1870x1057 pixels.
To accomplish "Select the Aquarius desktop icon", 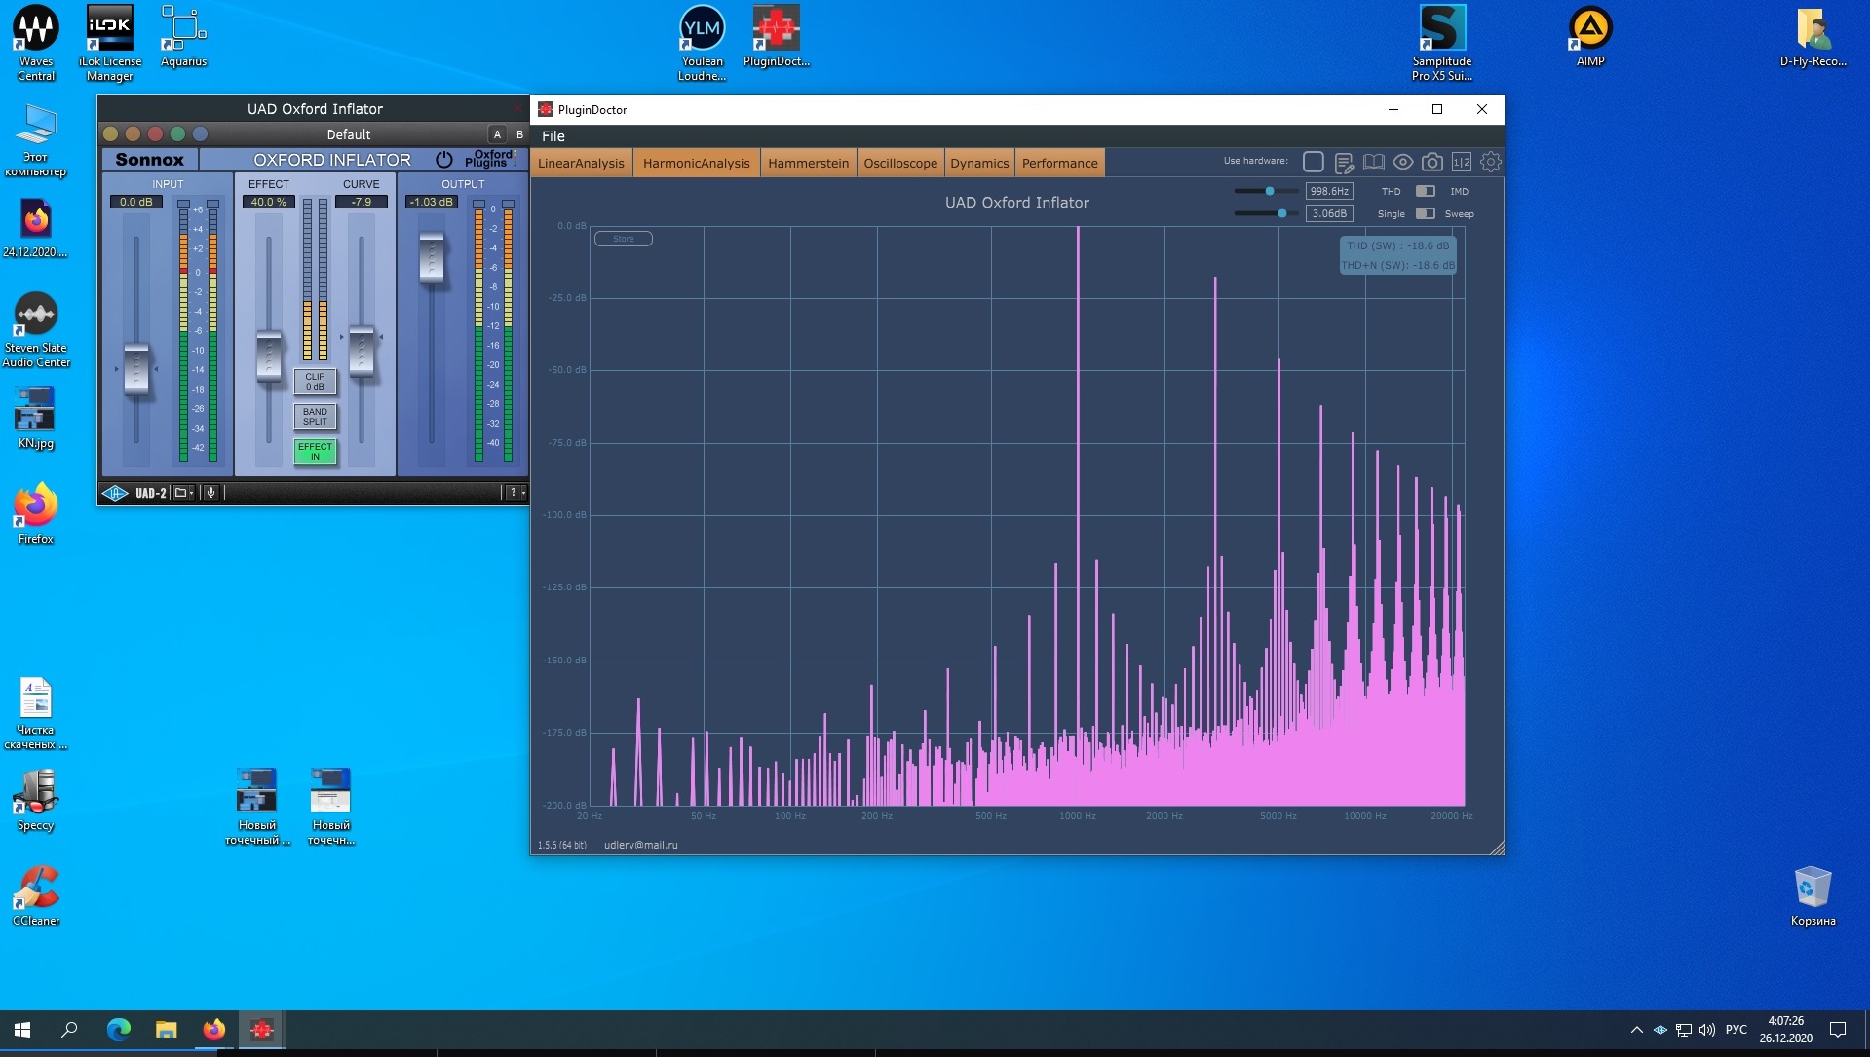I will point(183,37).
